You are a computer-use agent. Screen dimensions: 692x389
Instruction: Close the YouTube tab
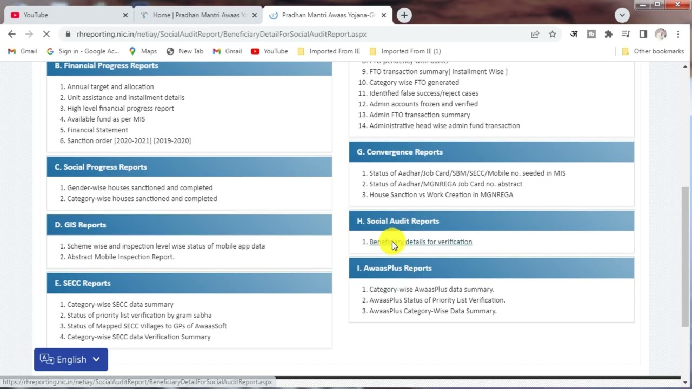click(x=125, y=15)
